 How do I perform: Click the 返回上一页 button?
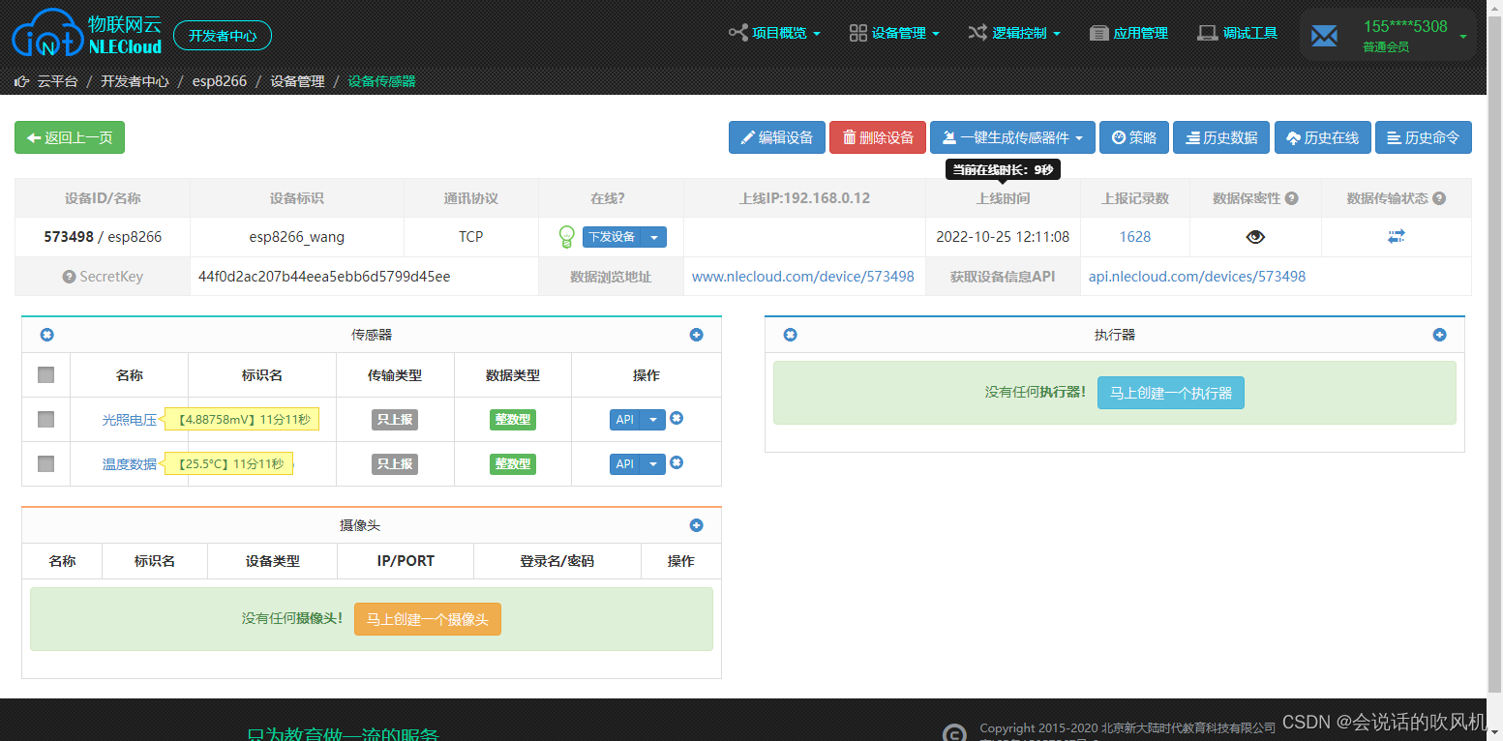69,137
